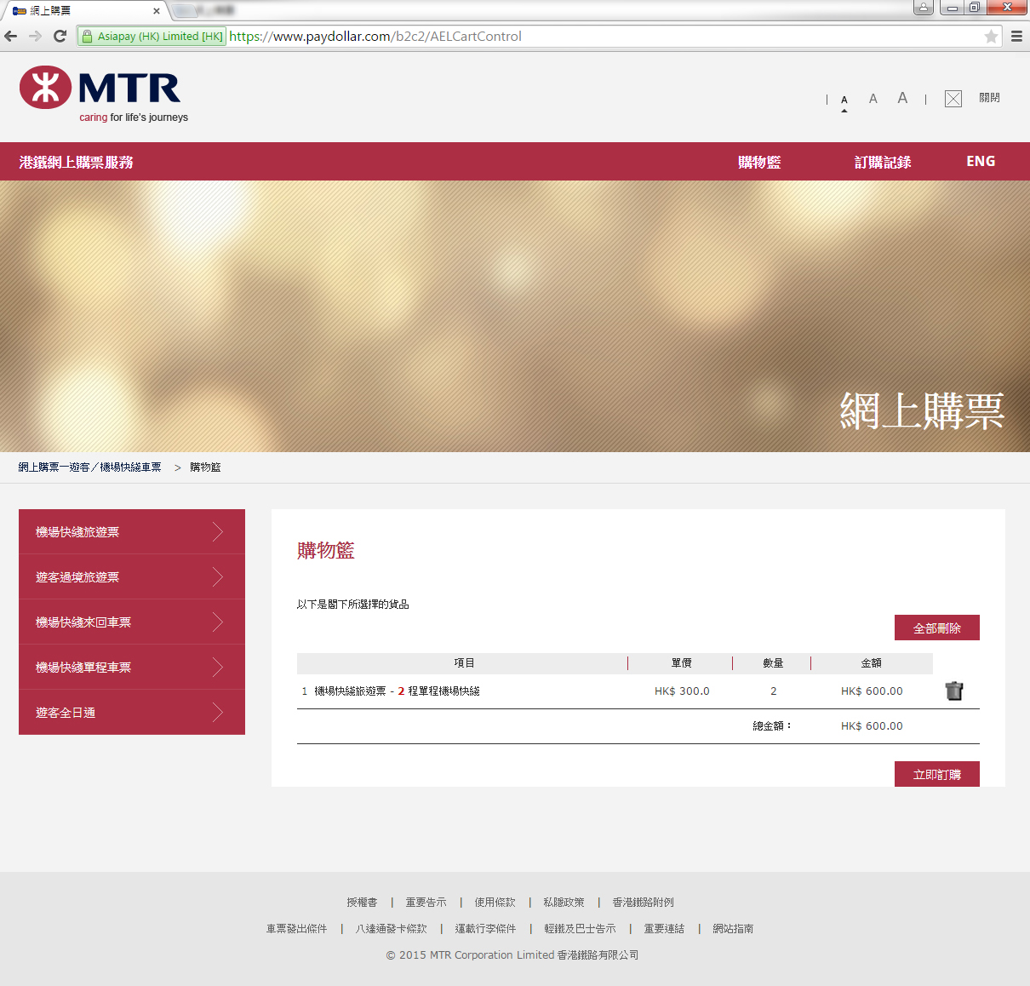Screen dimensions: 1030x986
Task: Click row amount HK$ 600.00 beside trash icon
Action: tap(872, 691)
